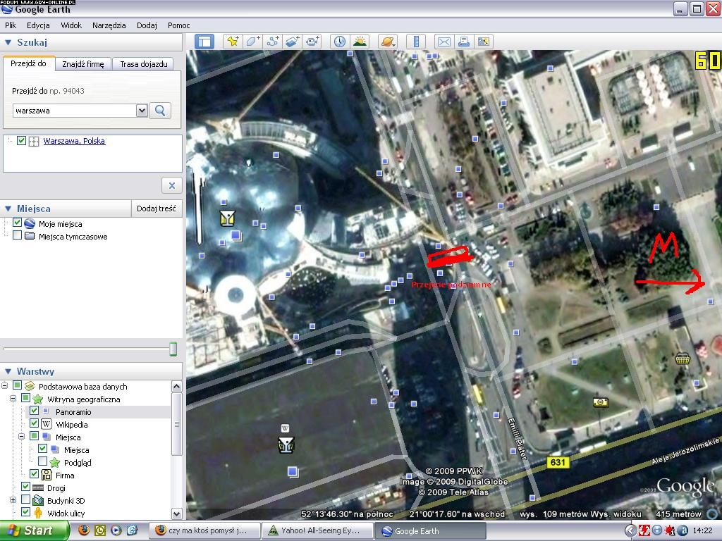This screenshot has width=722, height=541.
Task: Click the opacity slider handle under Miejsca
Action: coord(173,349)
